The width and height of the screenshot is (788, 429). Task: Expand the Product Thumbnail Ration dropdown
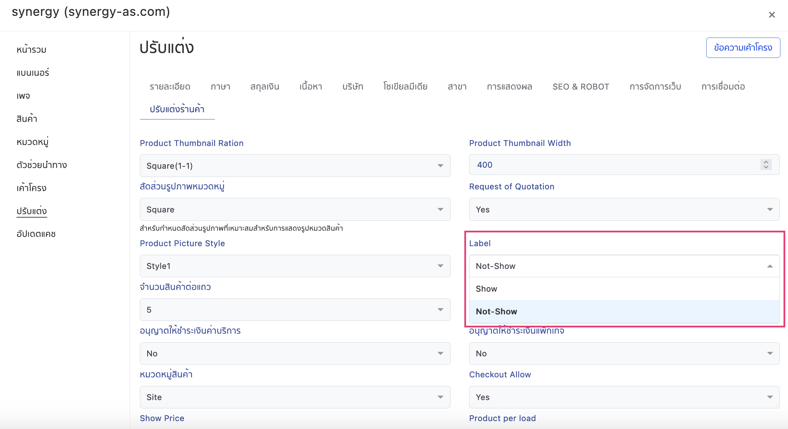coord(295,166)
